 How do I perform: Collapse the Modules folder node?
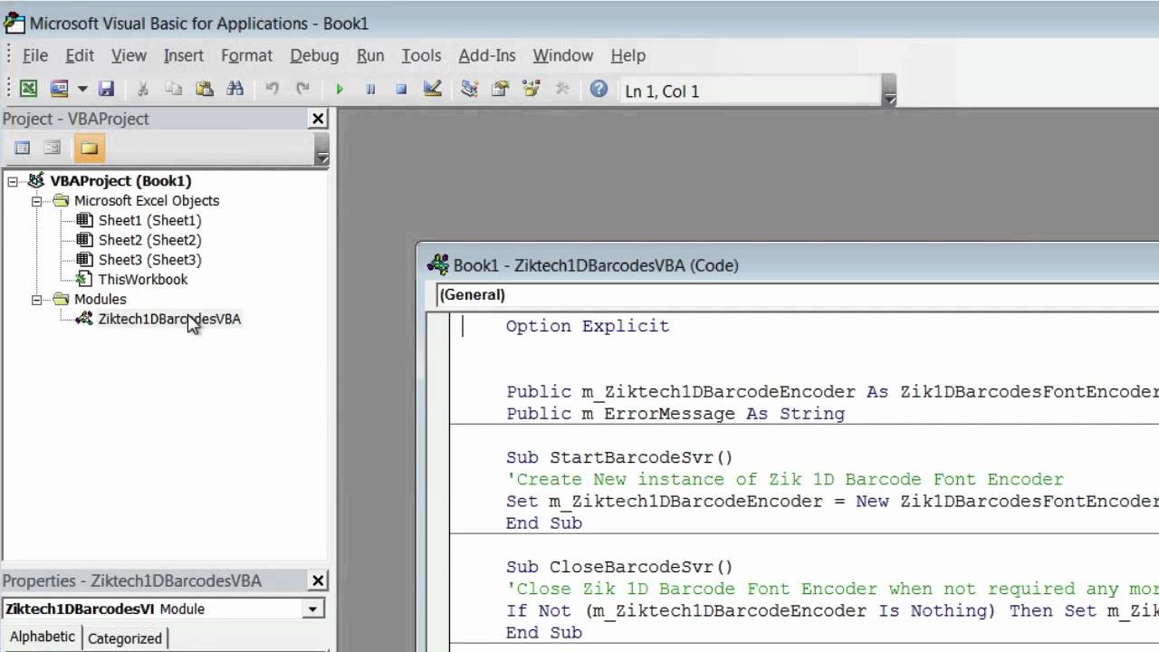coord(37,299)
